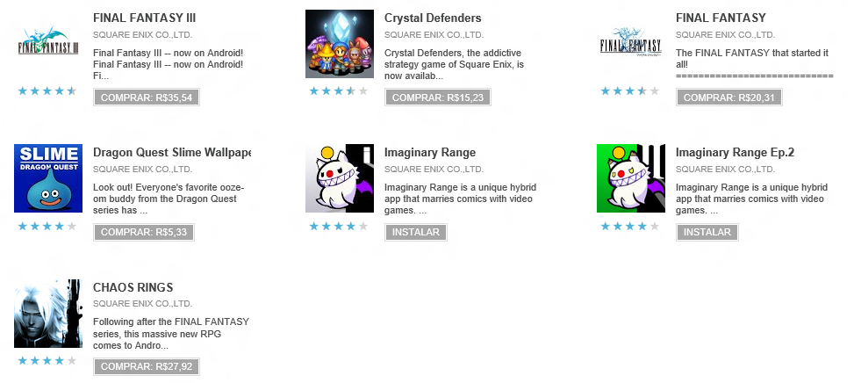Open the green Imaginary Range Ep.2 icon
Image resolution: width=854 pixels, height=383 pixels.
click(x=631, y=178)
